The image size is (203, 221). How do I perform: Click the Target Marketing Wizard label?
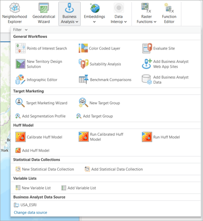(47, 103)
